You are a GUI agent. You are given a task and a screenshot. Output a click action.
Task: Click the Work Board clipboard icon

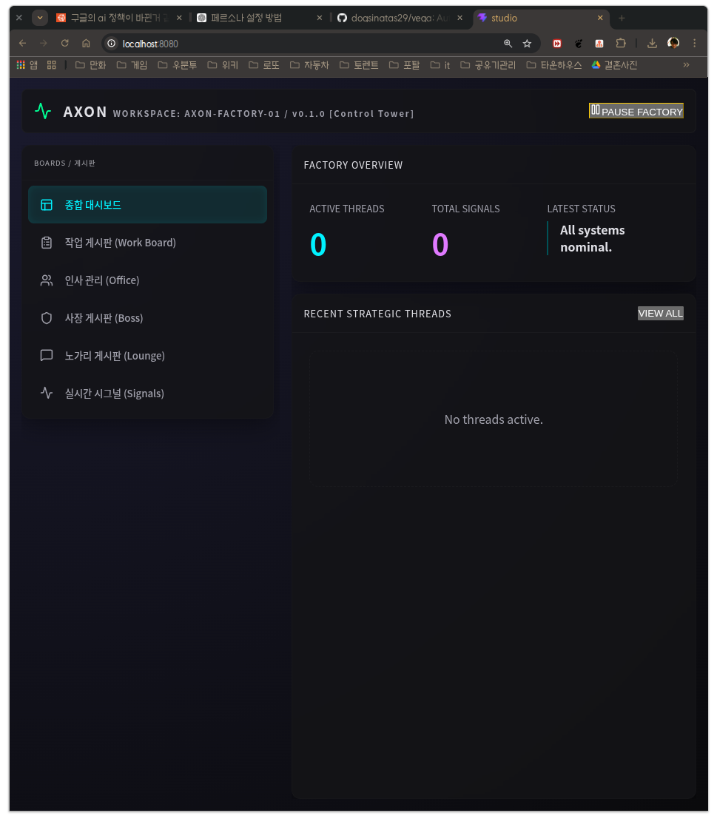pyautogui.click(x=47, y=243)
